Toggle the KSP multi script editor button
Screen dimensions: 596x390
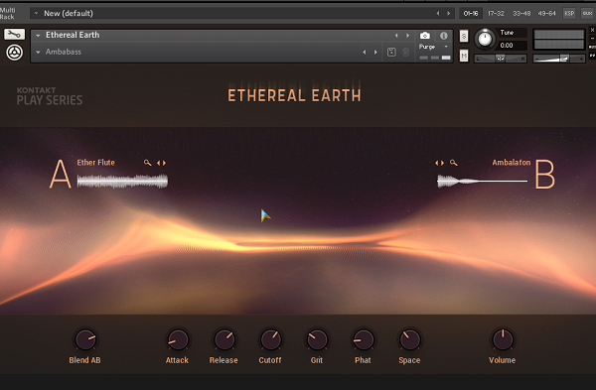pos(569,13)
